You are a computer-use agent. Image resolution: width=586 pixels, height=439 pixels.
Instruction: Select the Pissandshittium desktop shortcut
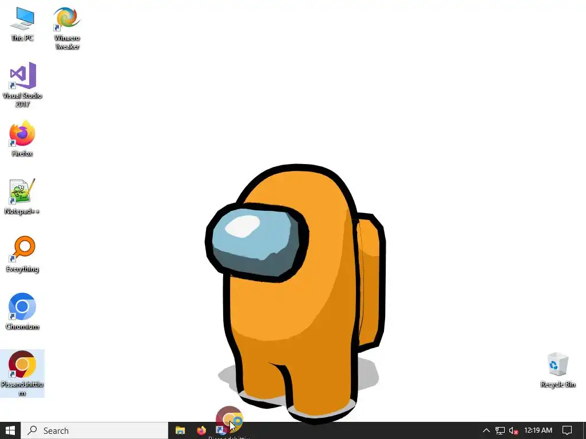click(x=22, y=373)
